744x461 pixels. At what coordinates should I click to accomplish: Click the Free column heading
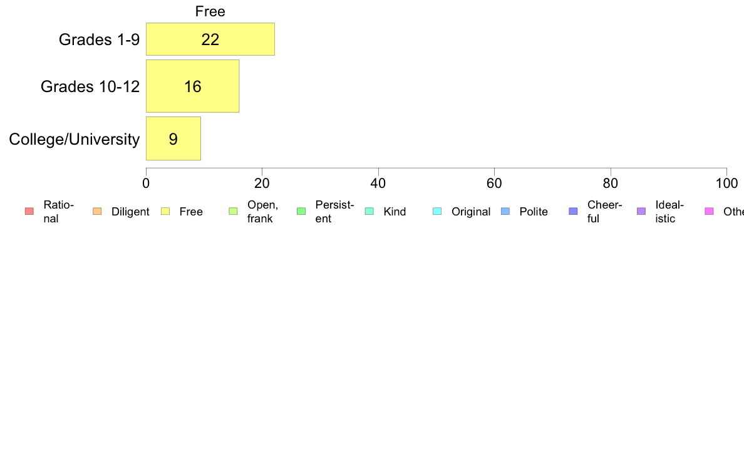[x=210, y=11]
